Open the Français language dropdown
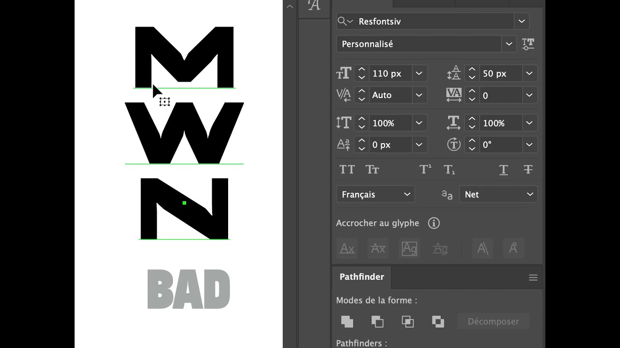 [x=375, y=194]
